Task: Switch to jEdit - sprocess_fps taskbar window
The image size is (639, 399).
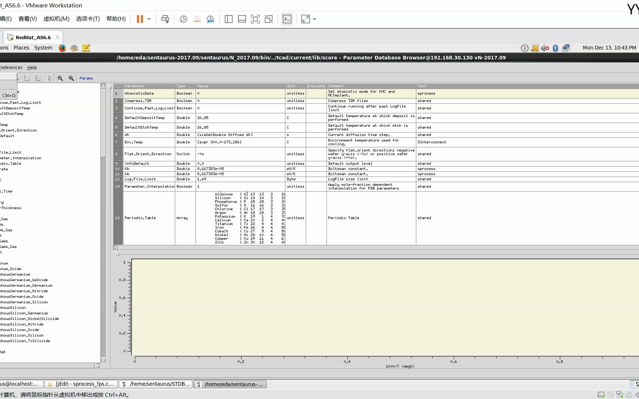Action: coord(81,384)
